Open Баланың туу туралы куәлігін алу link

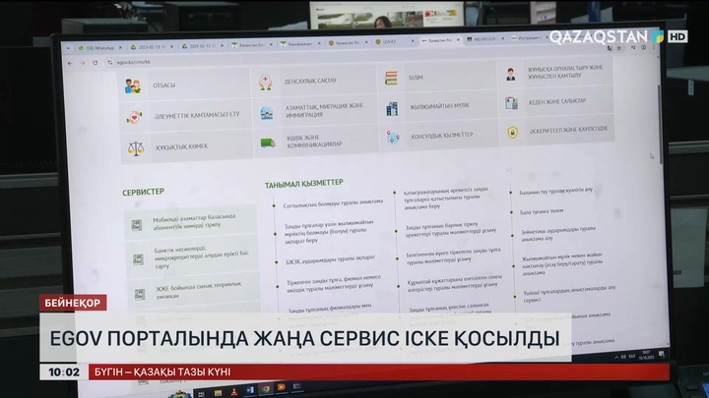tap(555, 191)
